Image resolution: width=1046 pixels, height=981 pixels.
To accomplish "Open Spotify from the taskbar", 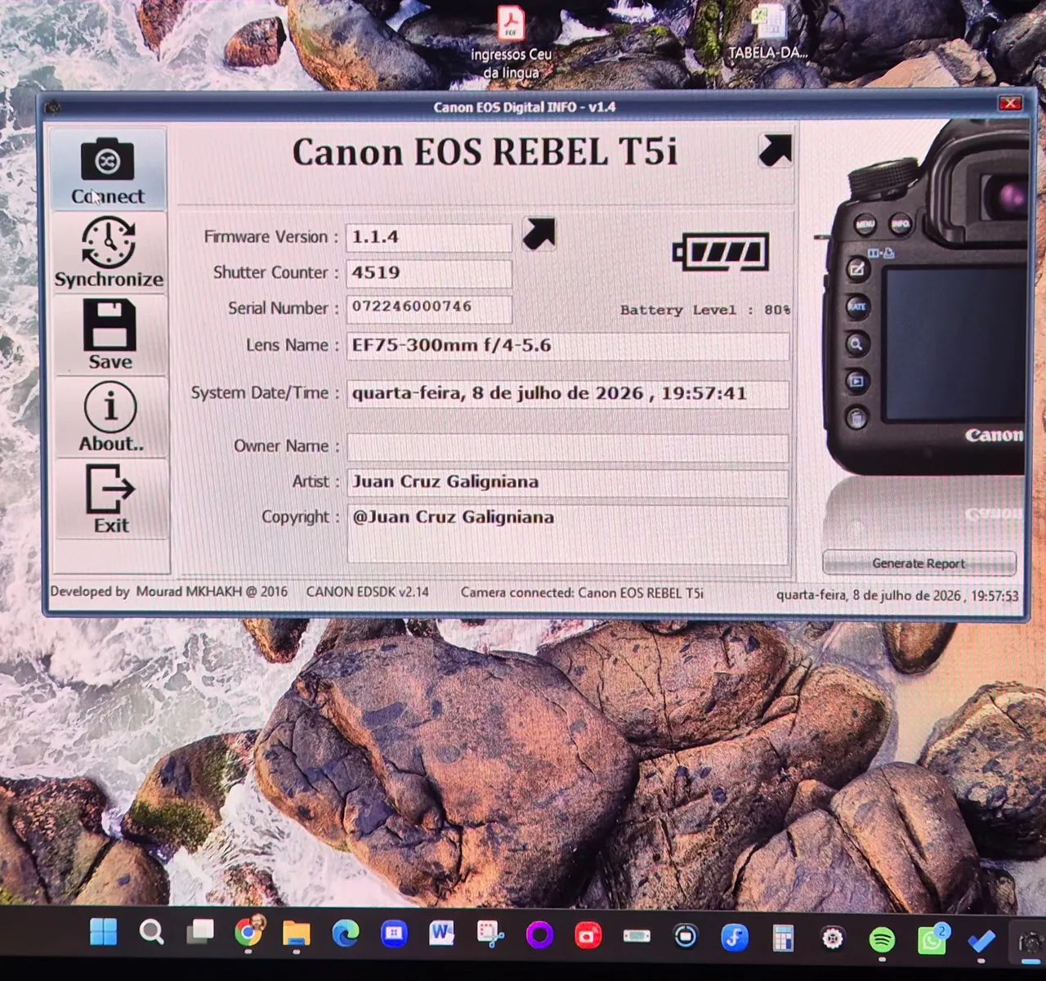I will [882, 940].
